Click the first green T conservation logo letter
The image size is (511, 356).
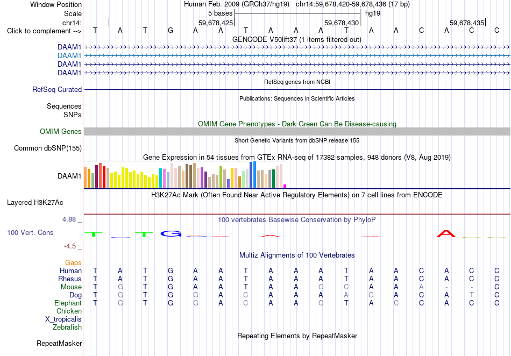click(94, 234)
